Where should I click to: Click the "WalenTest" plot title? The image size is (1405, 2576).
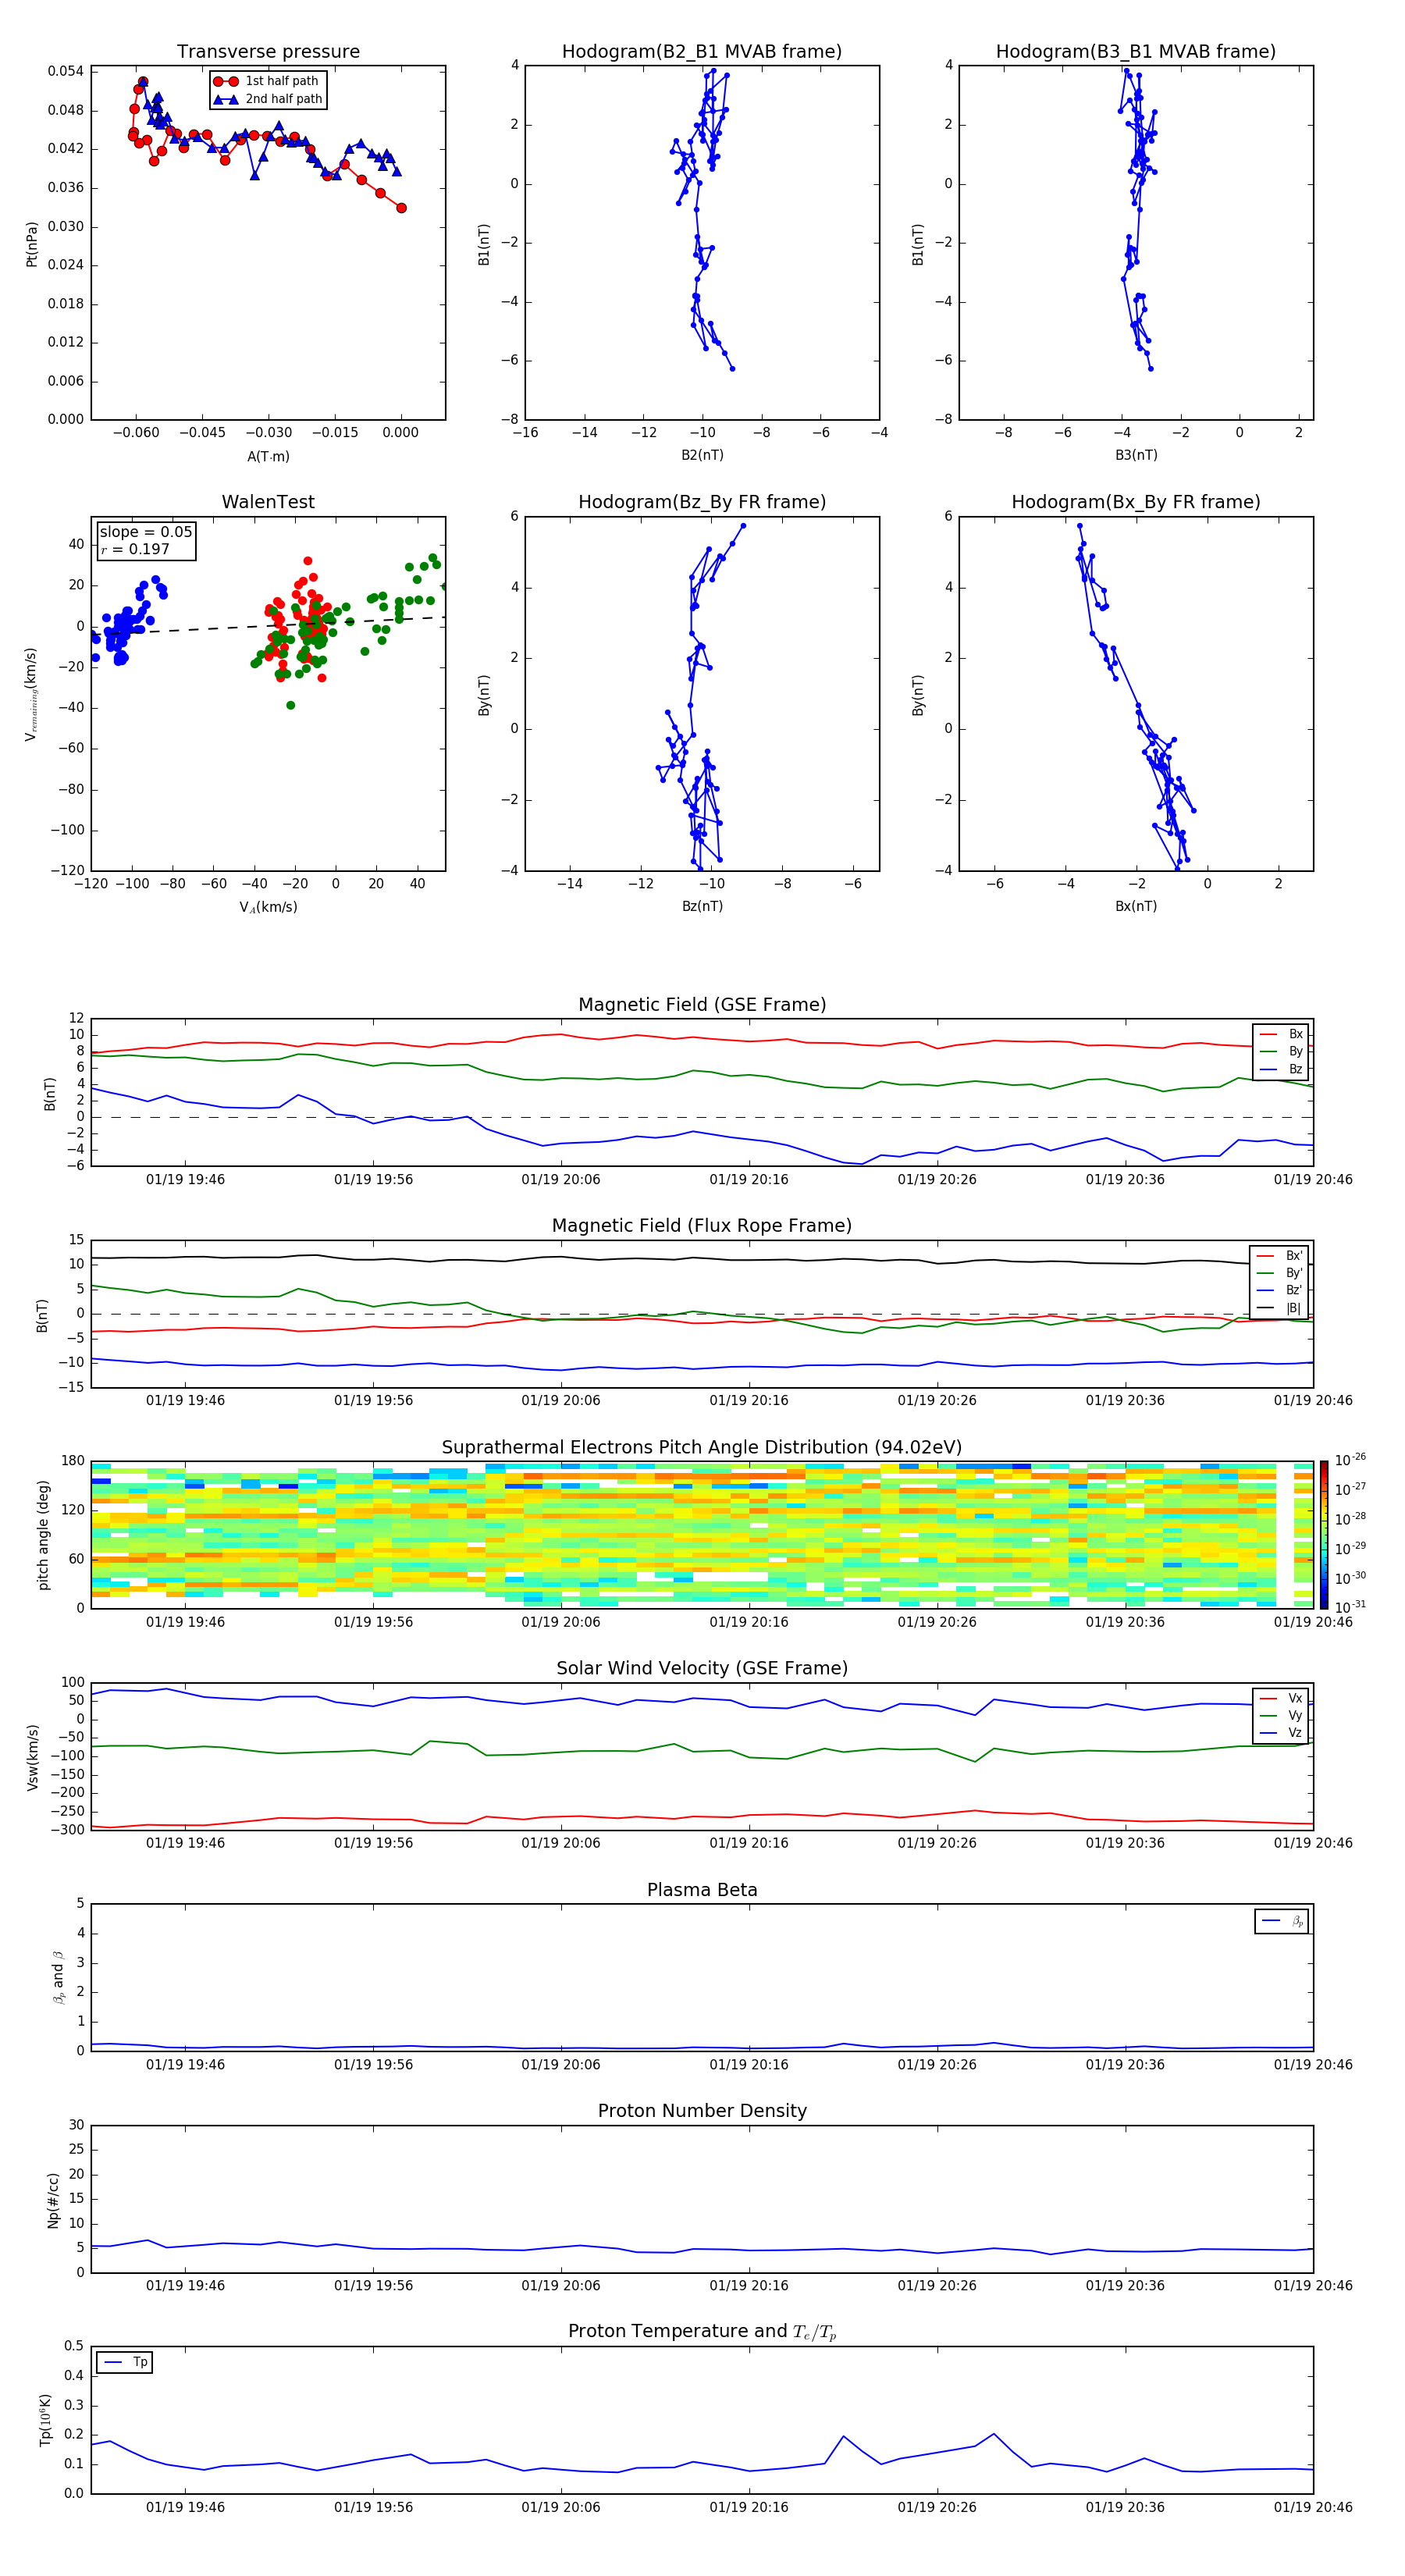point(268,502)
